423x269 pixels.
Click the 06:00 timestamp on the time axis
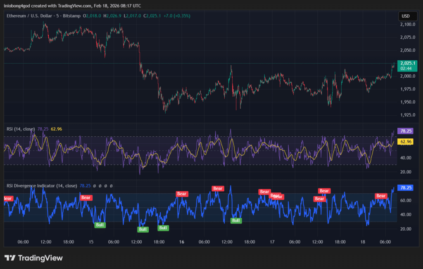(x=23, y=242)
